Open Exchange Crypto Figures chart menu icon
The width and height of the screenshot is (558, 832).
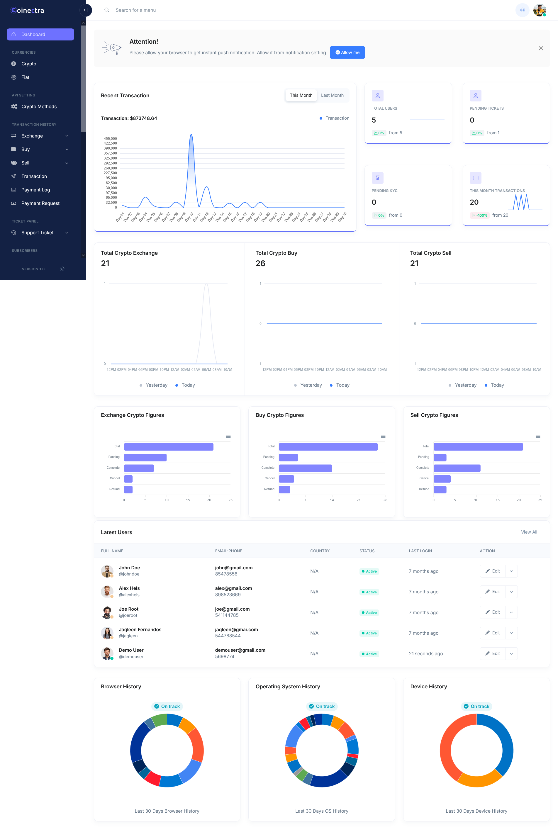tap(228, 437)
